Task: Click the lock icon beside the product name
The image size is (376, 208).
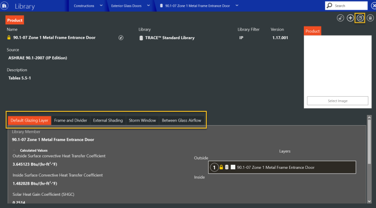Action: pyautogui.click(x=9, y=38)
